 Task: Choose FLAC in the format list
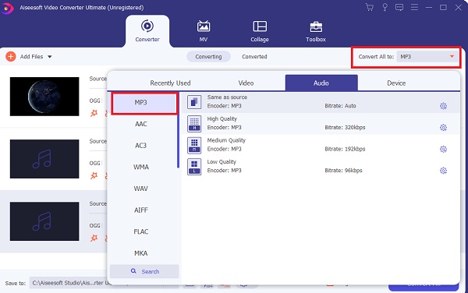(x=141, y=231)
